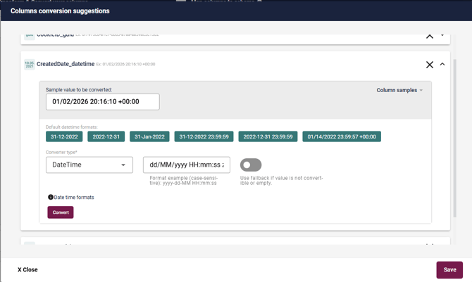
Task: Select the 31-12-2022 format chip
Action: pyautogui.click(x=63, y=137)
